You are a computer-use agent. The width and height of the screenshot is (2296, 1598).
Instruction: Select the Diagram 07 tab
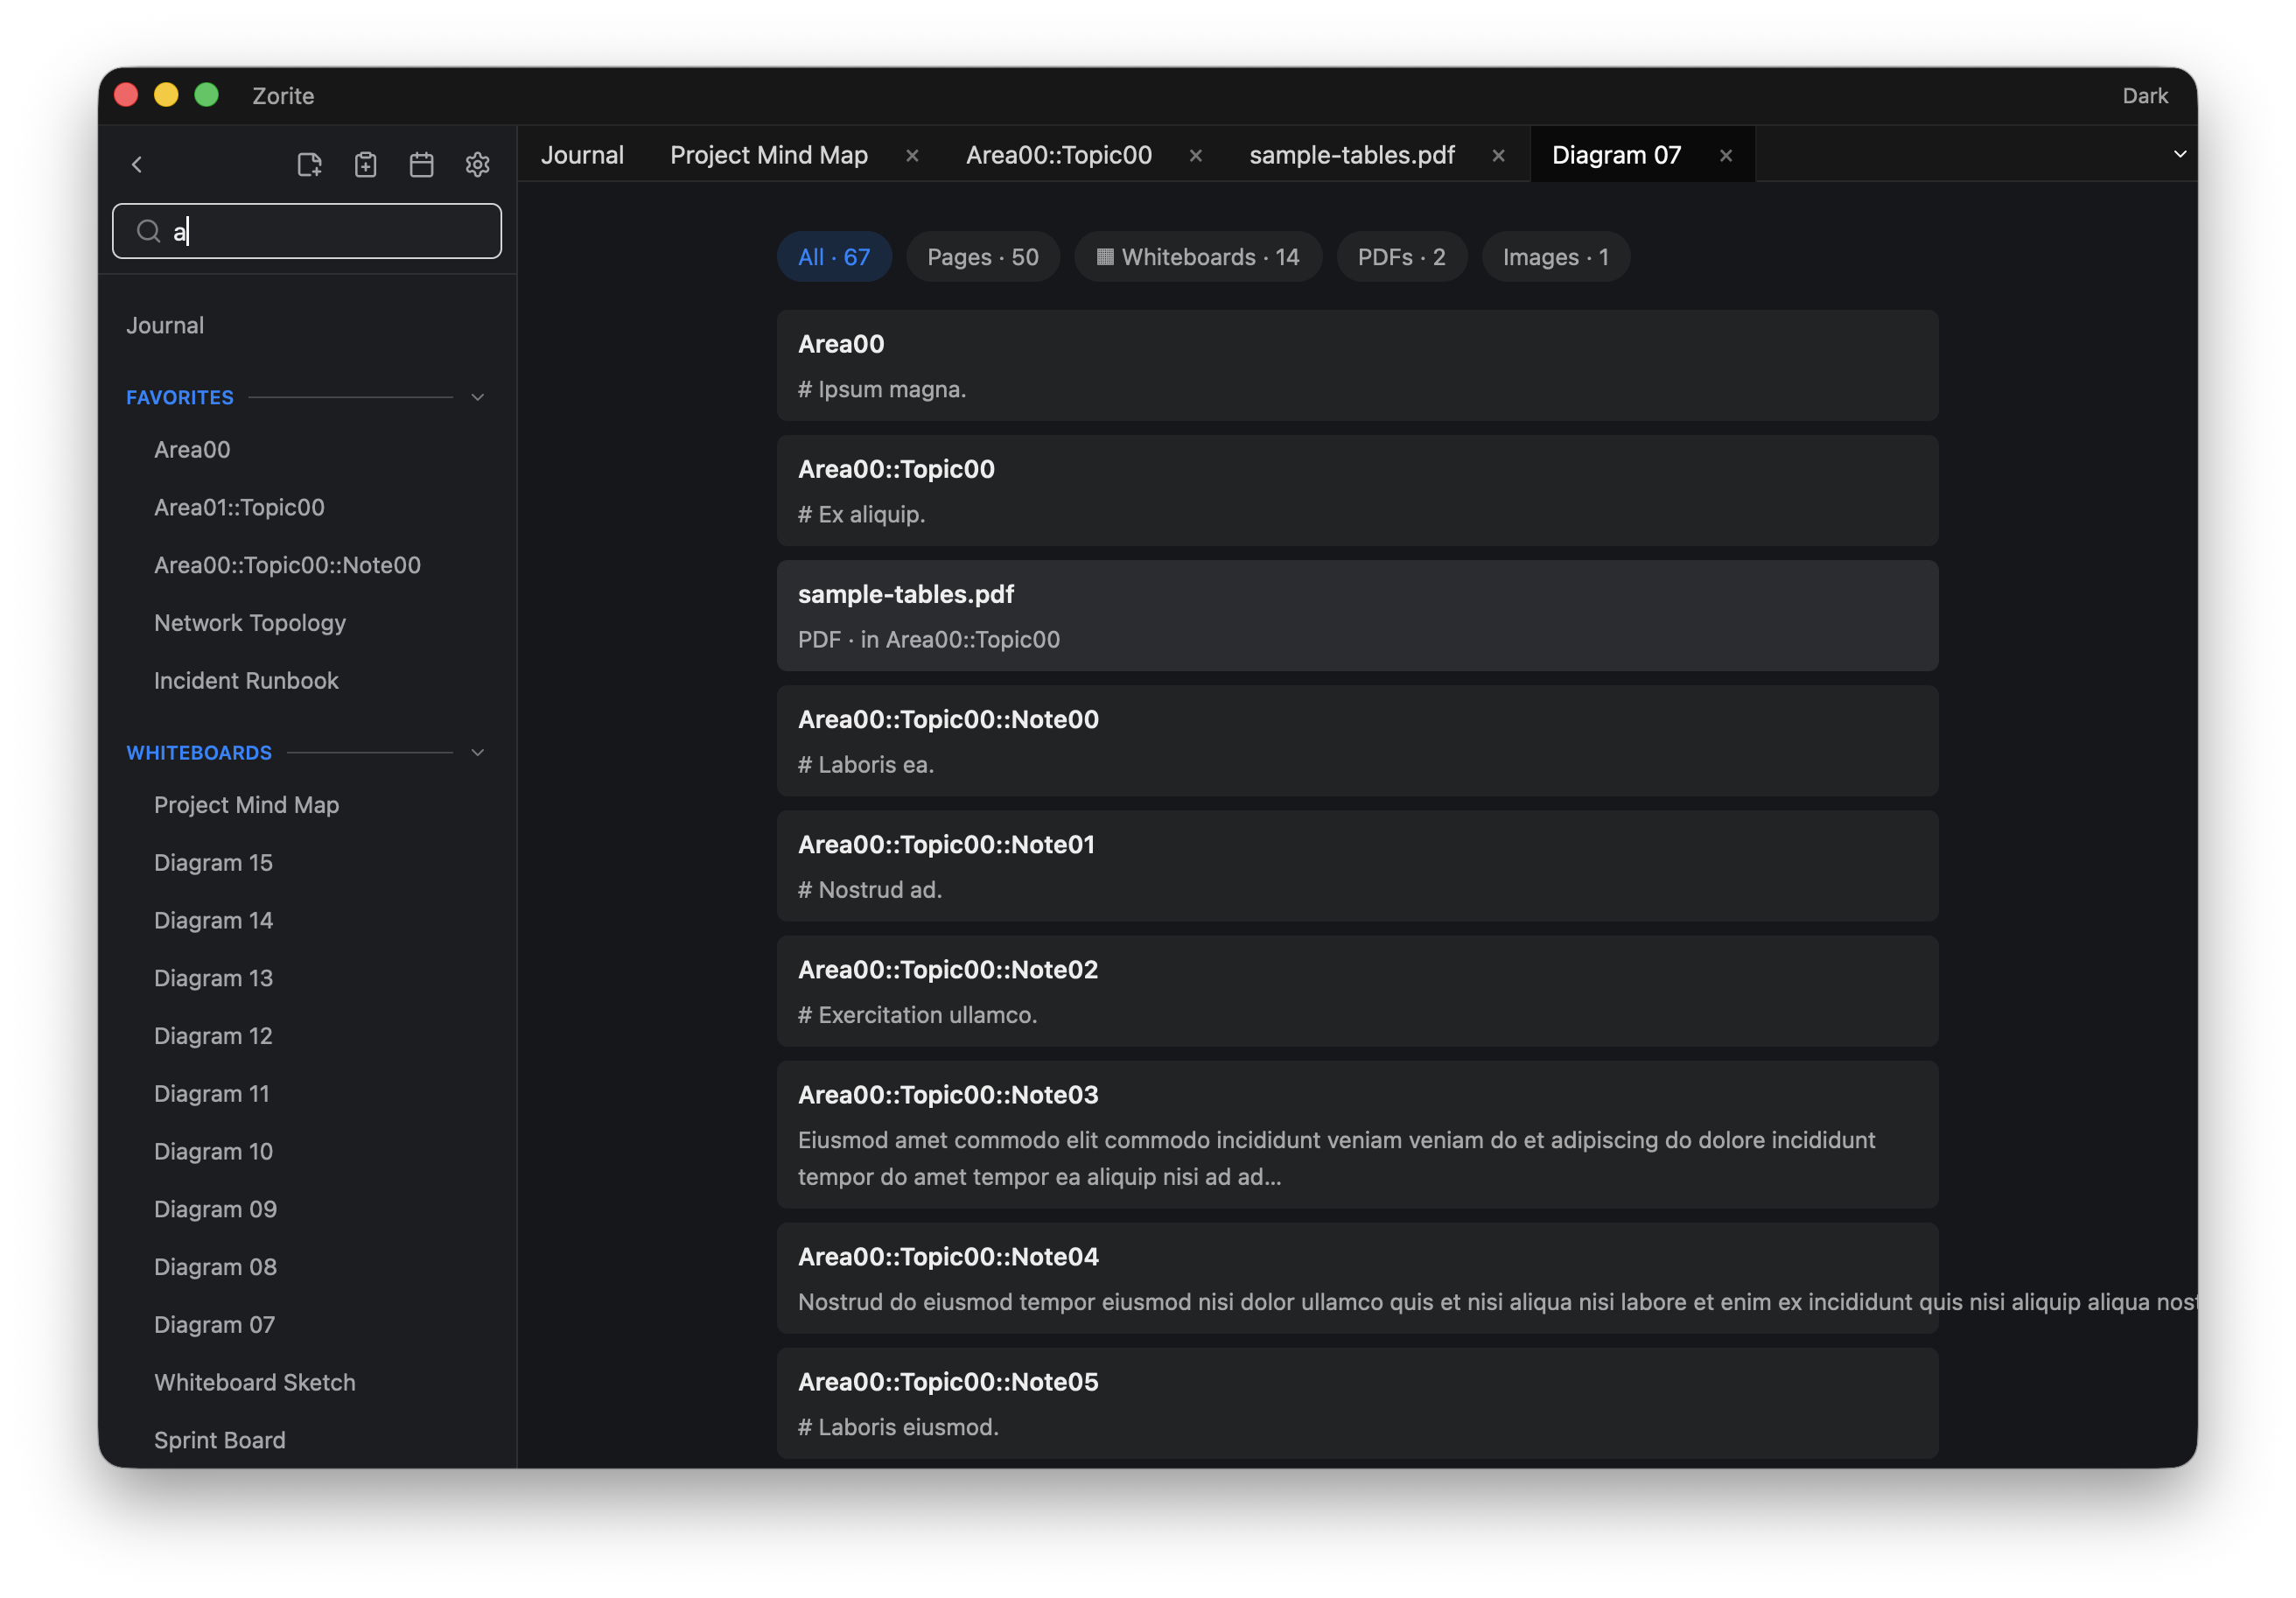pyautogui.click(x=1616, y=155)
